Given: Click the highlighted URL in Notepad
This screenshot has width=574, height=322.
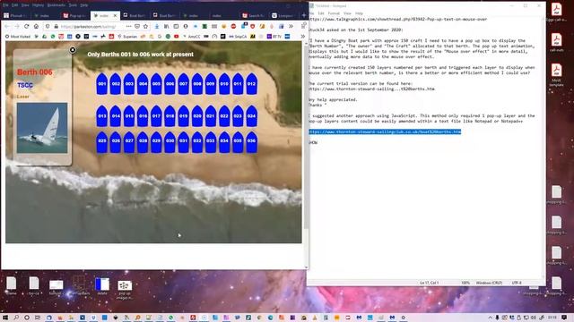Looking at the screenshot, I should 385,131.
